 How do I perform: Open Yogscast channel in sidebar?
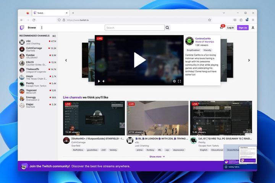38,91
